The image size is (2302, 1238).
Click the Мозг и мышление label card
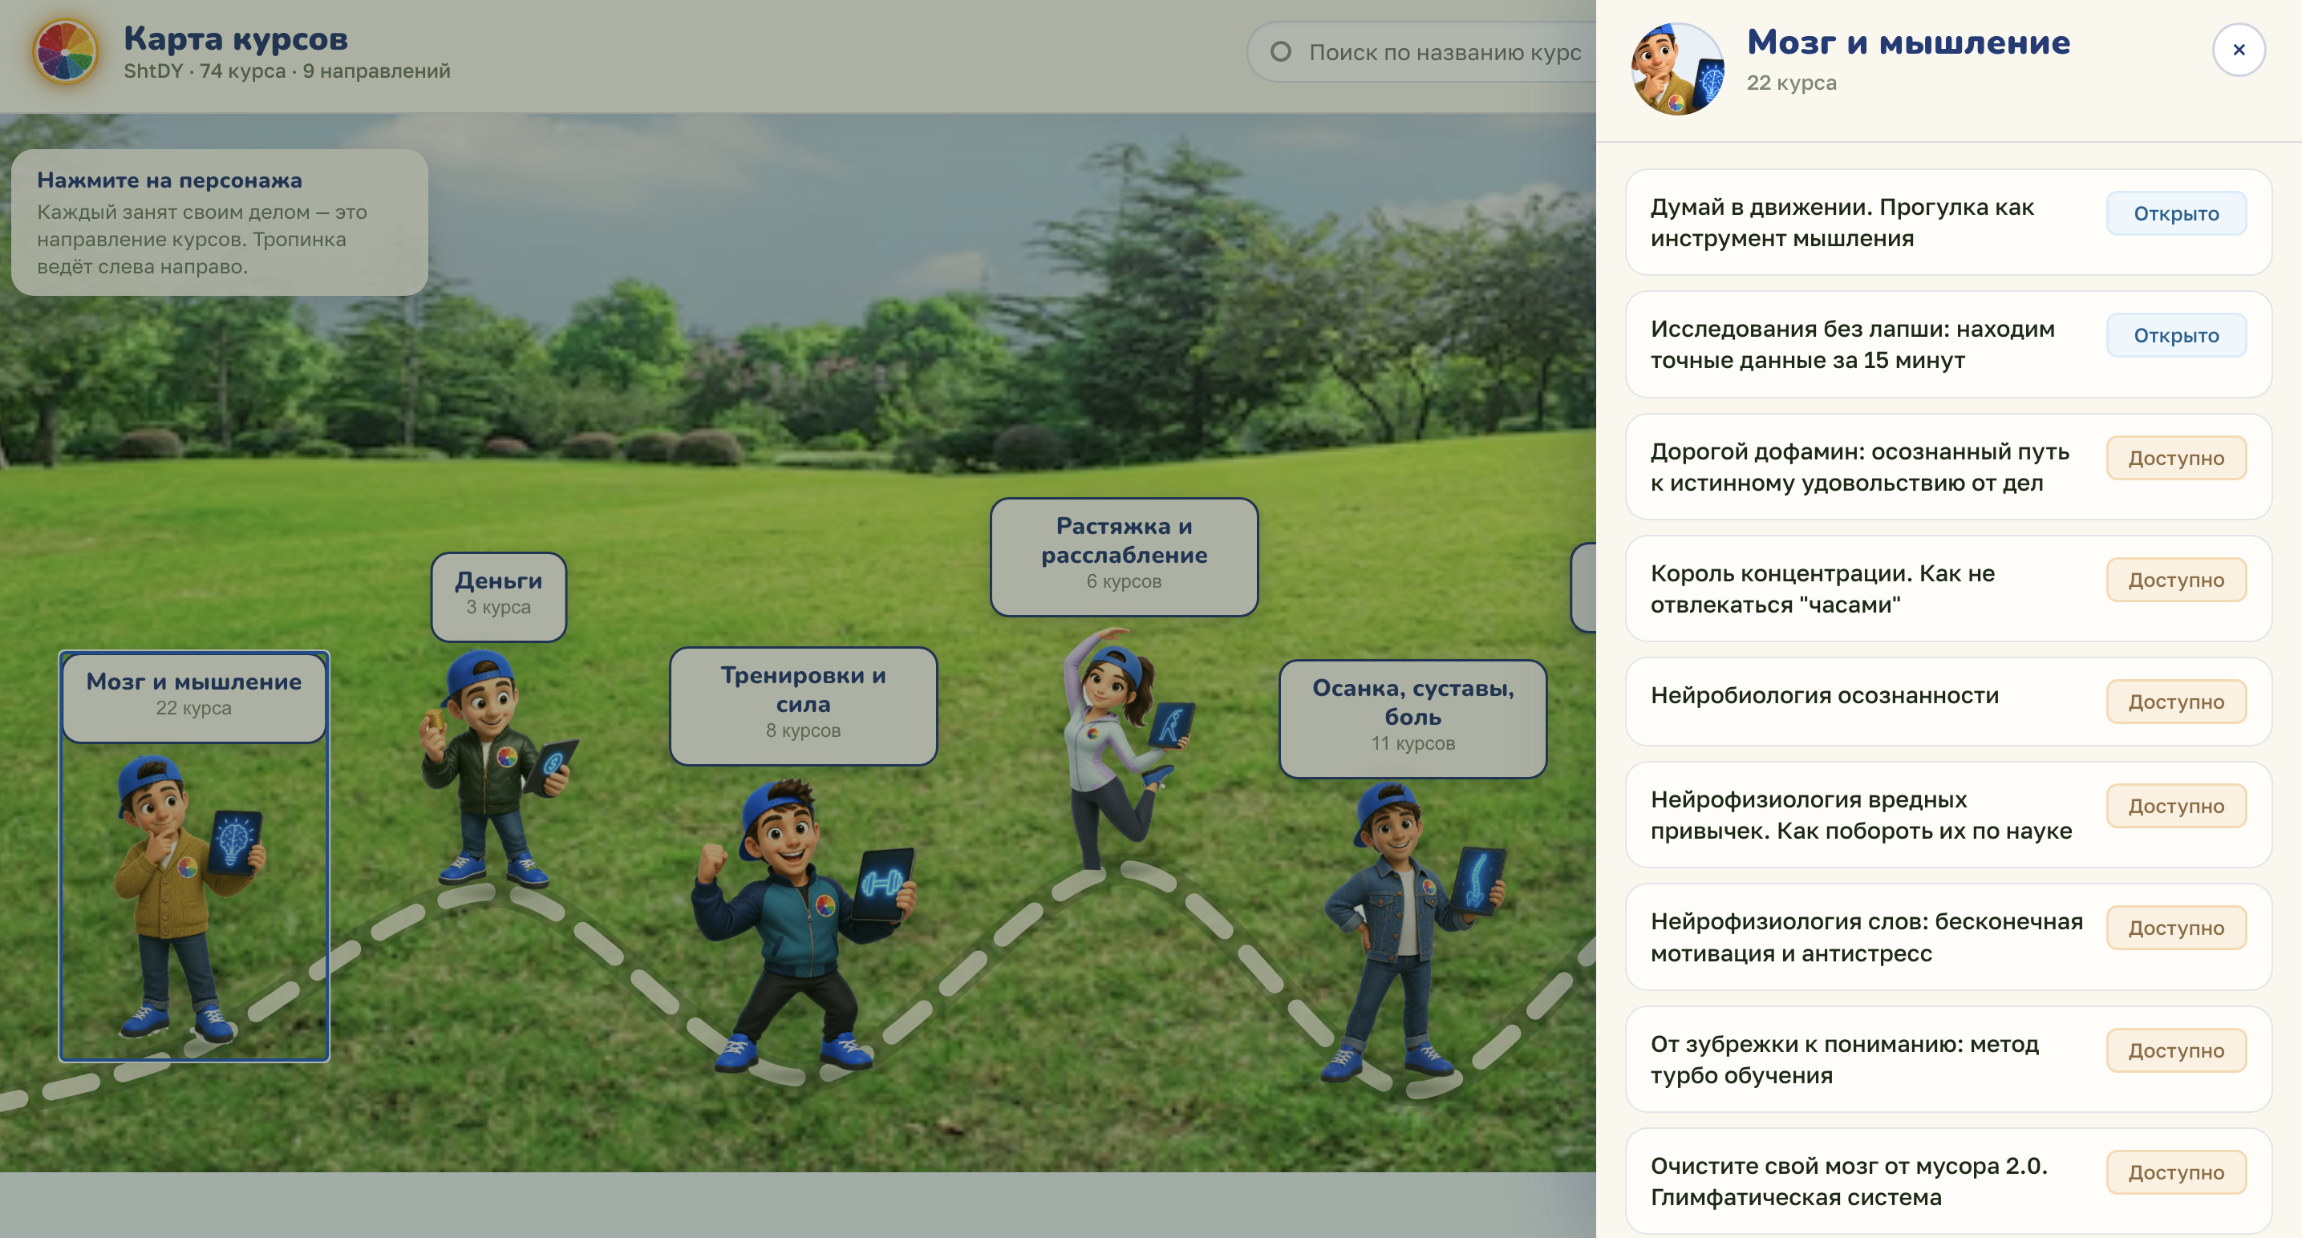click(x=194, y=698)
